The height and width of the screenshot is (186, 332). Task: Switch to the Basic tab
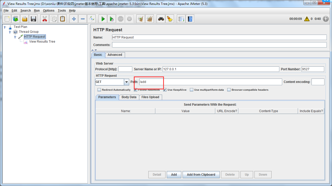[x=98, y=55]
